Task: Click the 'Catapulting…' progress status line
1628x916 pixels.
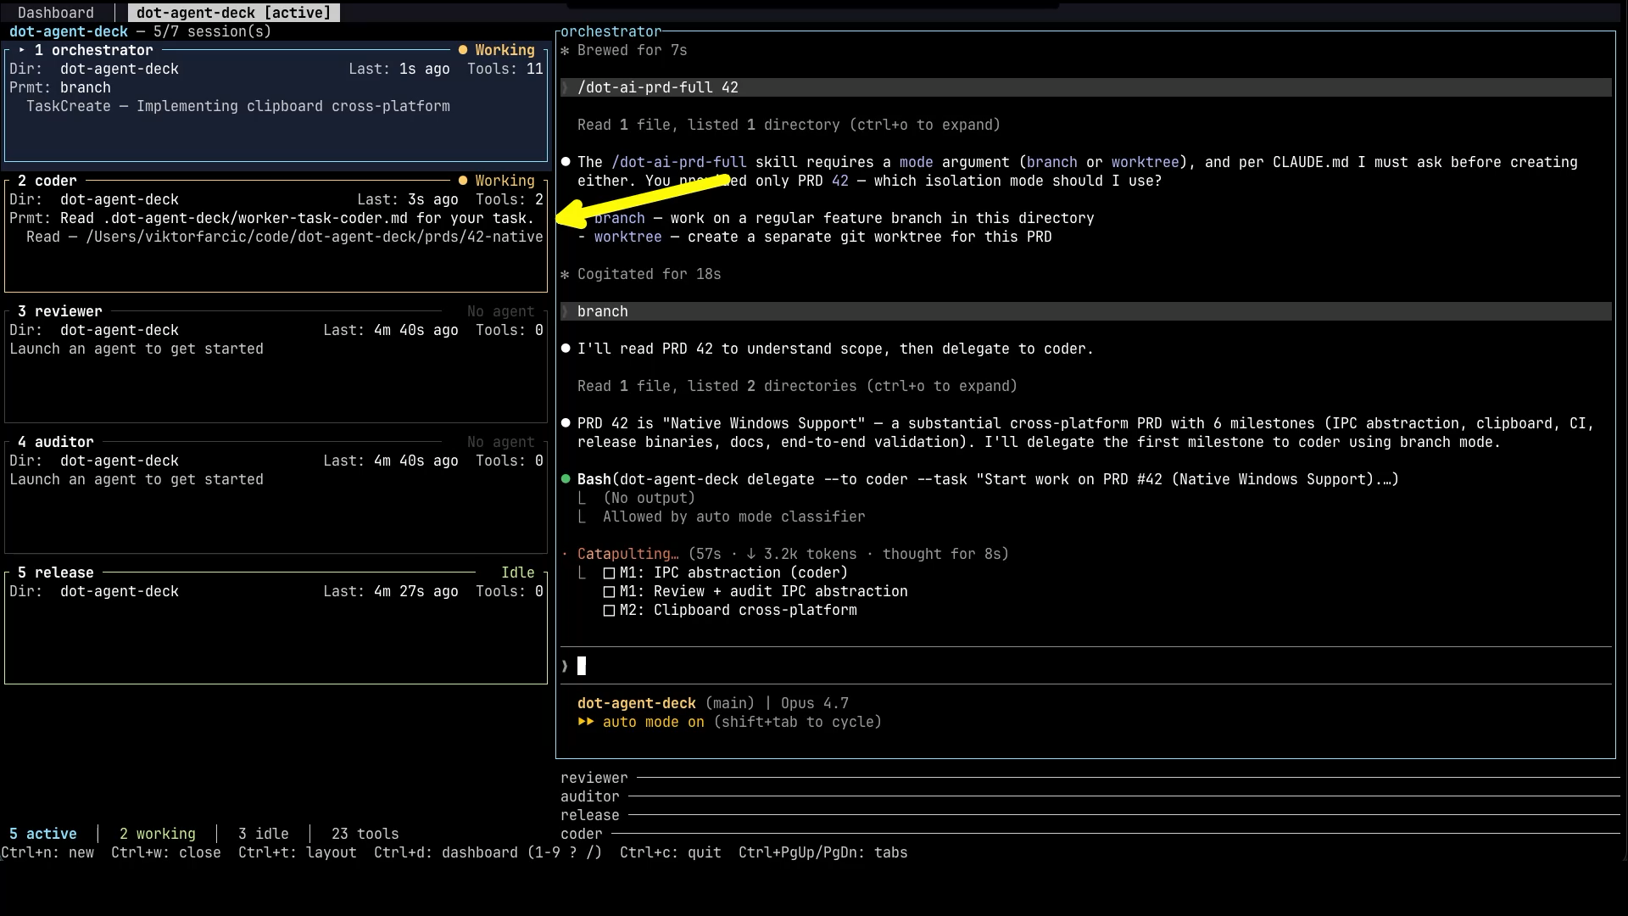Action: click(784, 554)
